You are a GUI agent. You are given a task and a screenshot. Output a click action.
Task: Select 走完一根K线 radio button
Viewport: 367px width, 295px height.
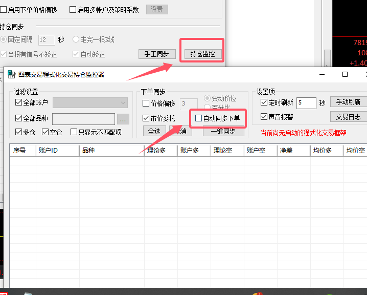tap(76, 39)
